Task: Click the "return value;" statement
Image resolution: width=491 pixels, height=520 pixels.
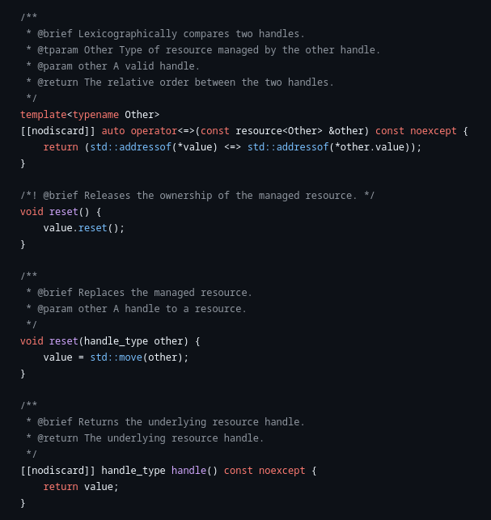Action: click(x=81, y=486)
